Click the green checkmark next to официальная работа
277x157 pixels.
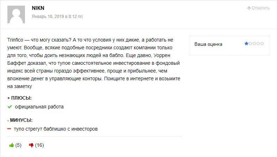[10, 107]
